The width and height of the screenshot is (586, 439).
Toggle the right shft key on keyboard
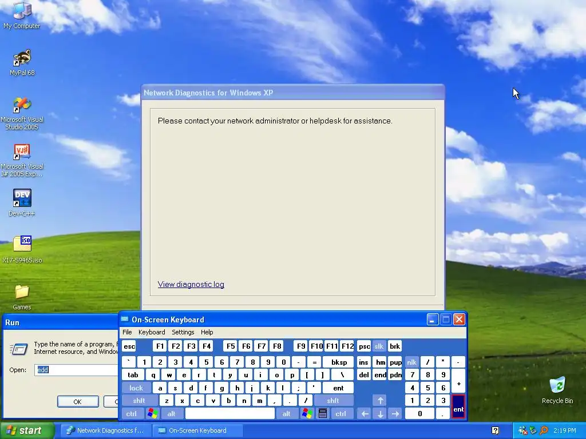[333, 401]
